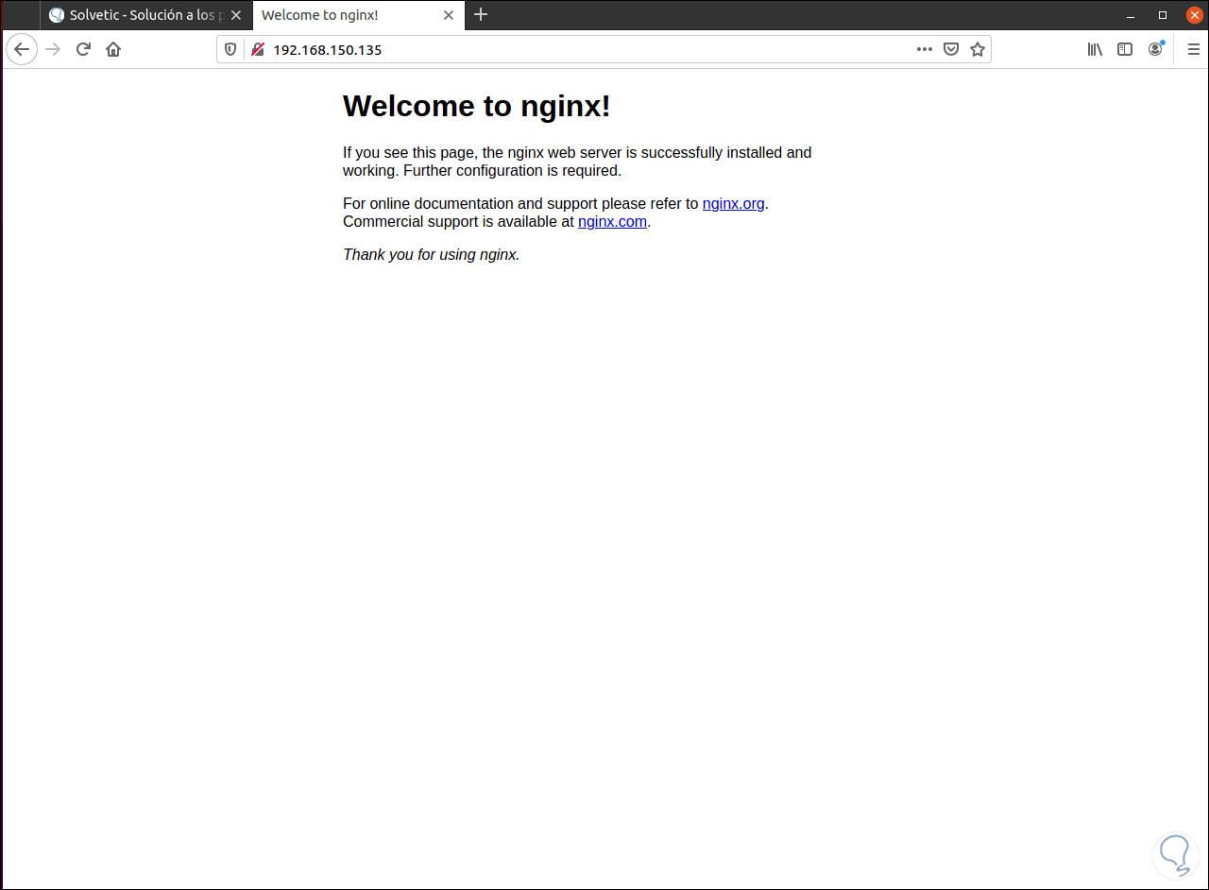Toggle the browser sidebar view
Viewport: 1209px width, 890px height.
(x=1124, y=49)
